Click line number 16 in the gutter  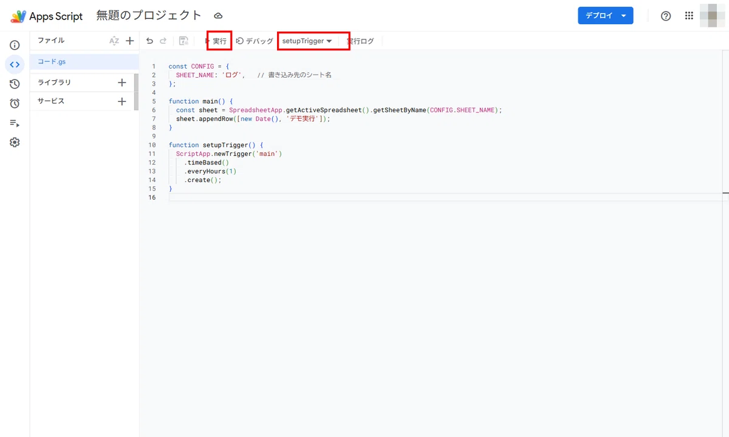(152, 197)
